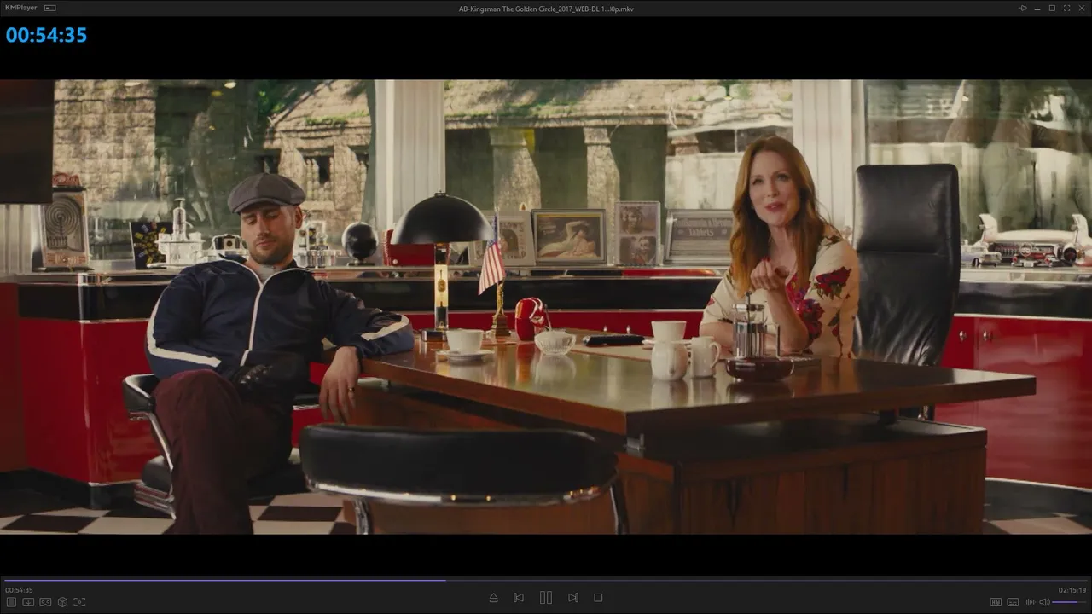Toggle 3D cube mode icon

coord(62,602)
